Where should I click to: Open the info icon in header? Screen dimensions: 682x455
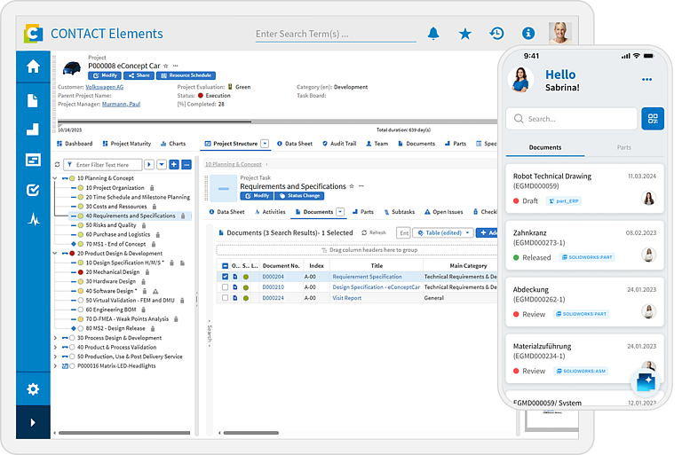(x=528, y=33)
